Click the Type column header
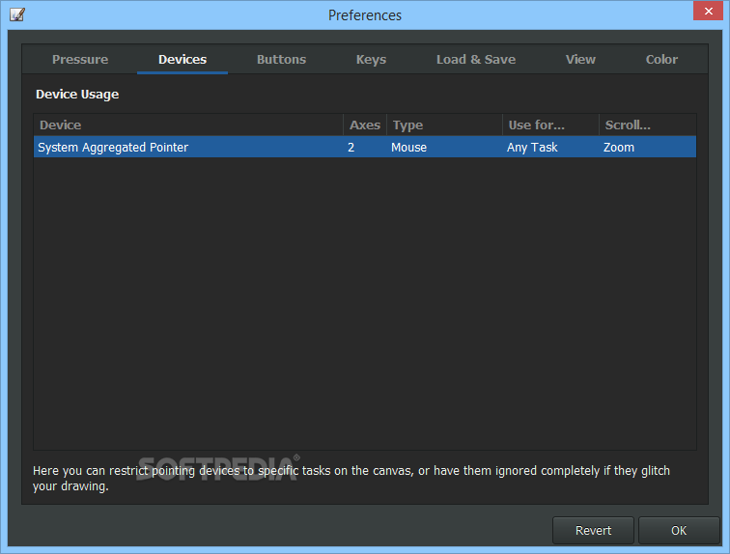 pos(444,125)
